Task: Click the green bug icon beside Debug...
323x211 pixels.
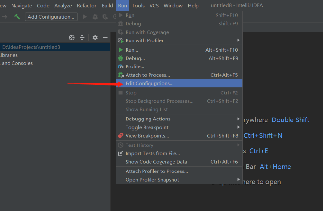Action: click(121, 58)
